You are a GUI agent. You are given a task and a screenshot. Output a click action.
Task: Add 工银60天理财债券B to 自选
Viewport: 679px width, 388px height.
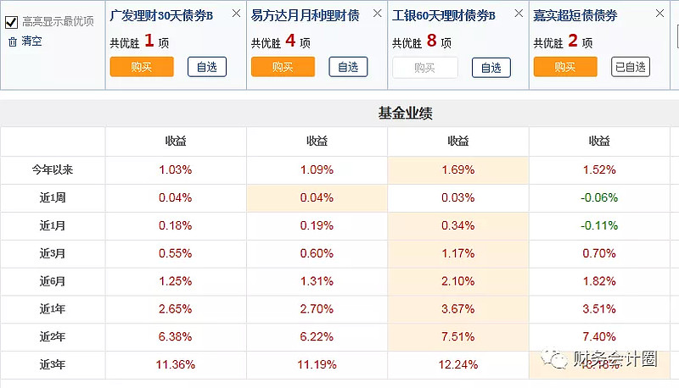click(x=491, y=68)
